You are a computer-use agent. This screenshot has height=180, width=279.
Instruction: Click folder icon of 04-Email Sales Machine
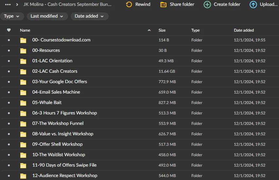(x=23, y=92)
